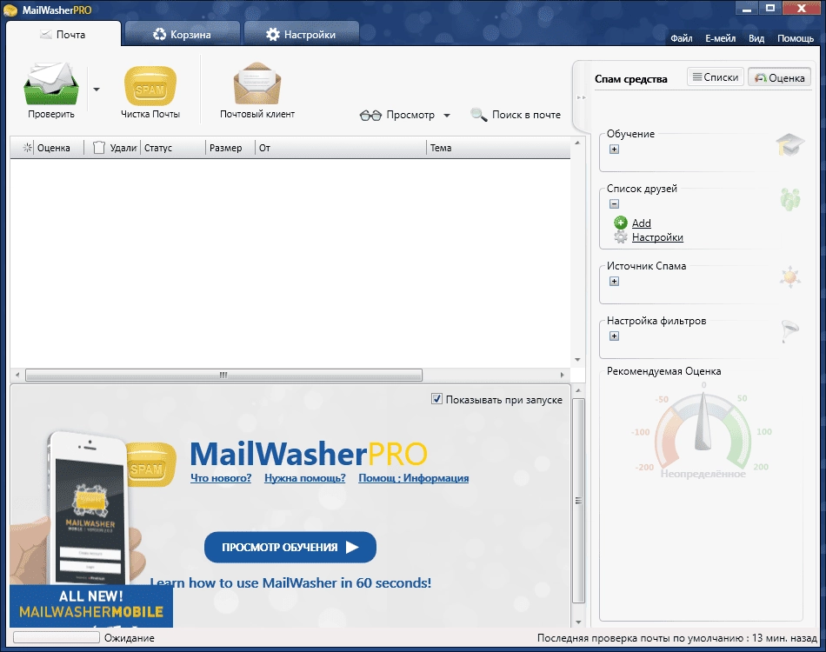Click the Чистка Почты SPAM icon

click(x=150, y=86)
